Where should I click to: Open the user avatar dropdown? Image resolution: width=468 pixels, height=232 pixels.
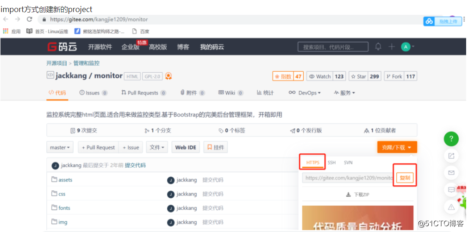(407, 47)
